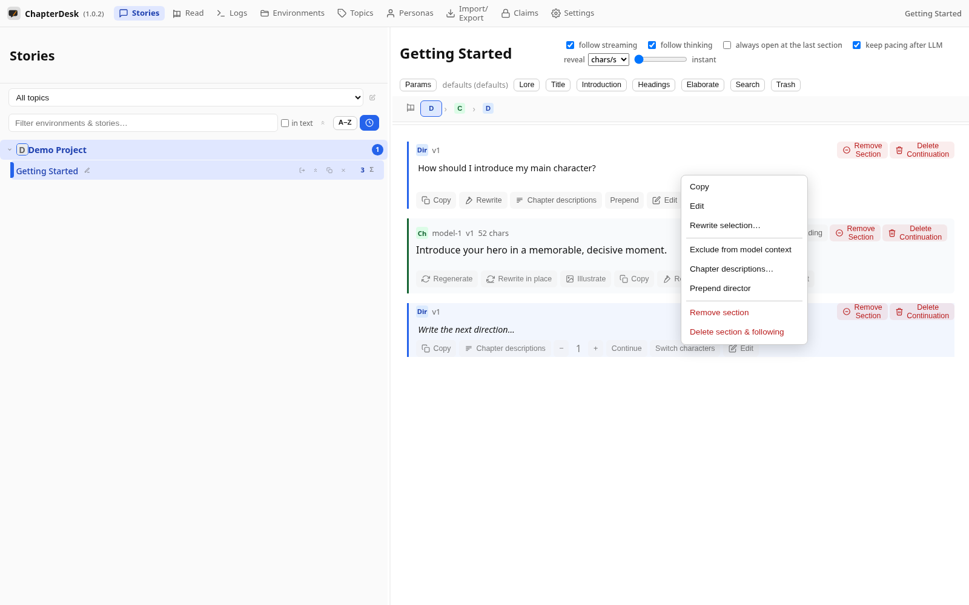
Task: Click the rename pencil icon next to Getting Started
Action: click(87, 171)
